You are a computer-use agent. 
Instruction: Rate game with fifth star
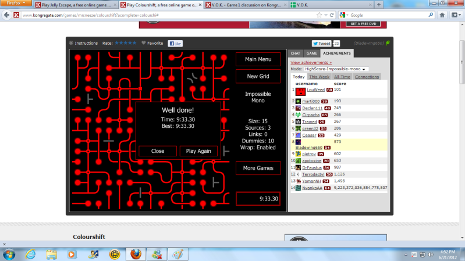pyautogui.click(x=134, y=43)
